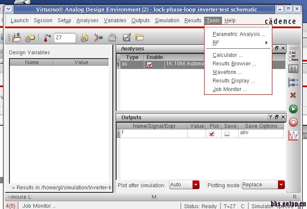The height and width of the screenshot is (209, 307).
Task: Click the orange delete X icon
Action: pos(293,95)
